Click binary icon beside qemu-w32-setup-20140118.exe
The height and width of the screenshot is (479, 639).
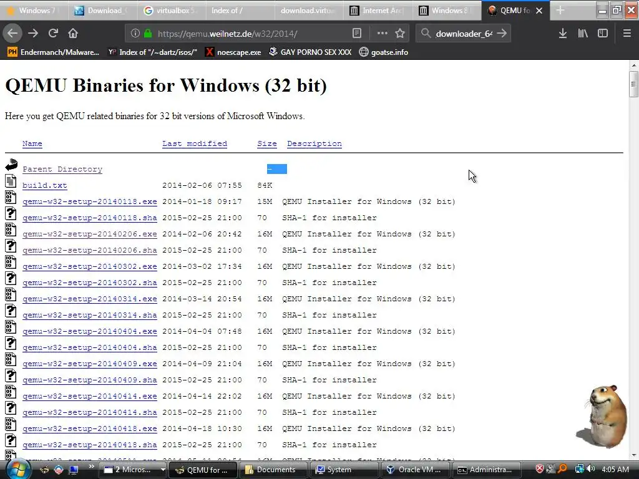pyautogui.click(x=11, y=197)
